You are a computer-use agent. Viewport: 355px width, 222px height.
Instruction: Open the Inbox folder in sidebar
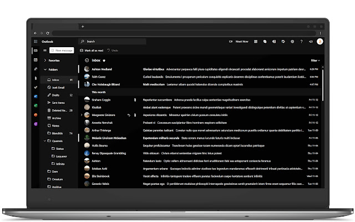coord(59,80)
